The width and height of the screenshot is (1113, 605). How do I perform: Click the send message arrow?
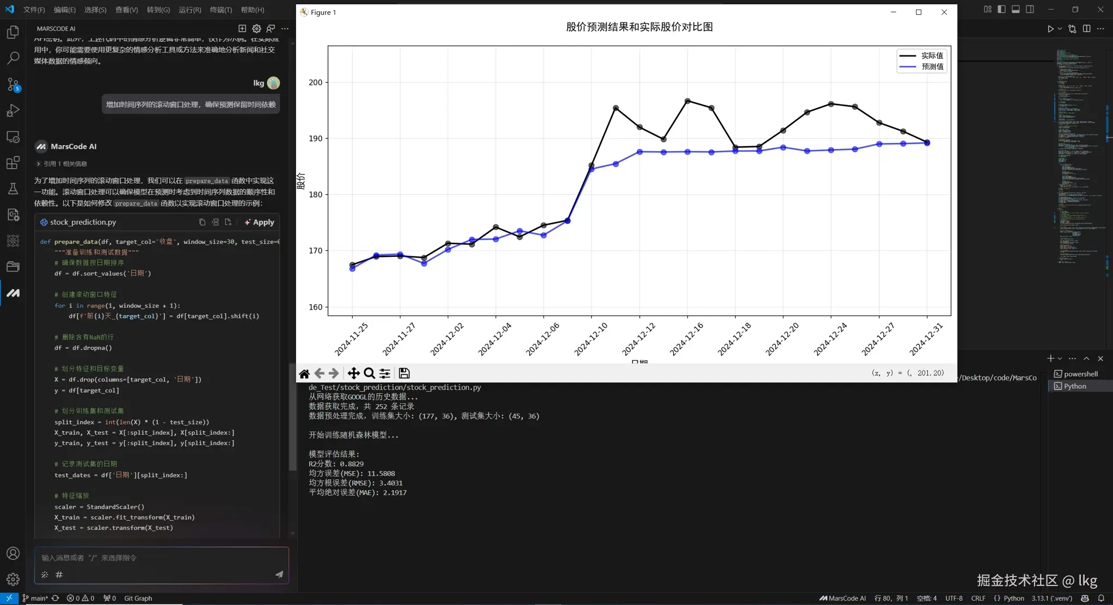(x=279, y=574)
